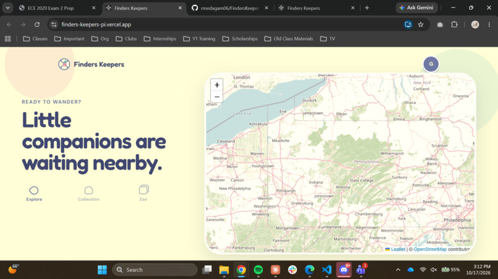This screenshot has height=279, width=498.
Task: Open Discord from the taskbar
Action: [x=344, y=270]
